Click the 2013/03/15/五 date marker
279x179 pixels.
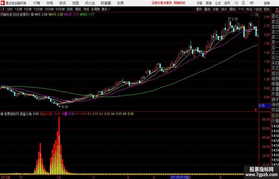(x=180, y=177)
